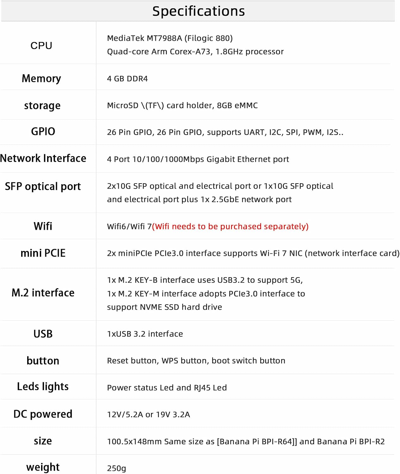Select the CPU row label
The height and width of the screenshot is (474, 400).
coord(41,46)
